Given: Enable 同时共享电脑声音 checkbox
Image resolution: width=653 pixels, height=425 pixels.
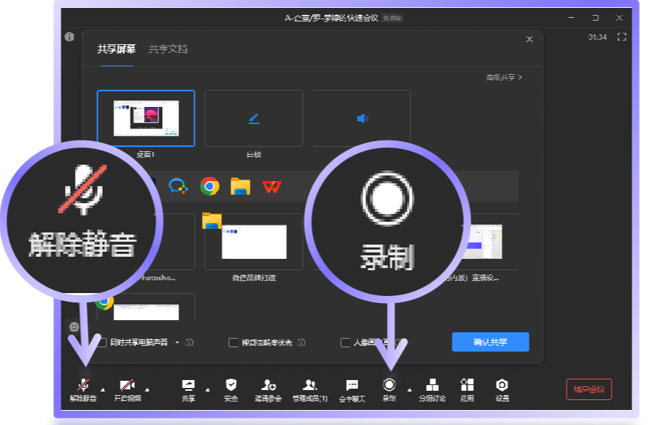Looking at the screenshot, I should click(x=103, y=342).
